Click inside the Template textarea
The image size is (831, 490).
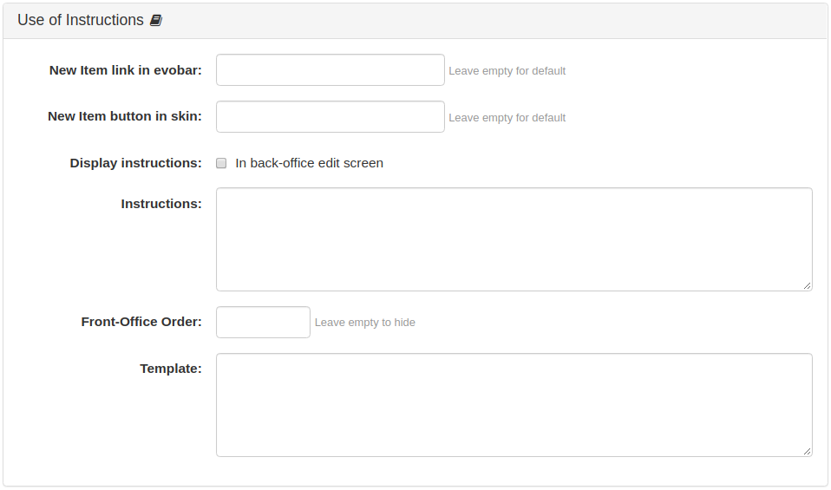click(x=514, y=405)
